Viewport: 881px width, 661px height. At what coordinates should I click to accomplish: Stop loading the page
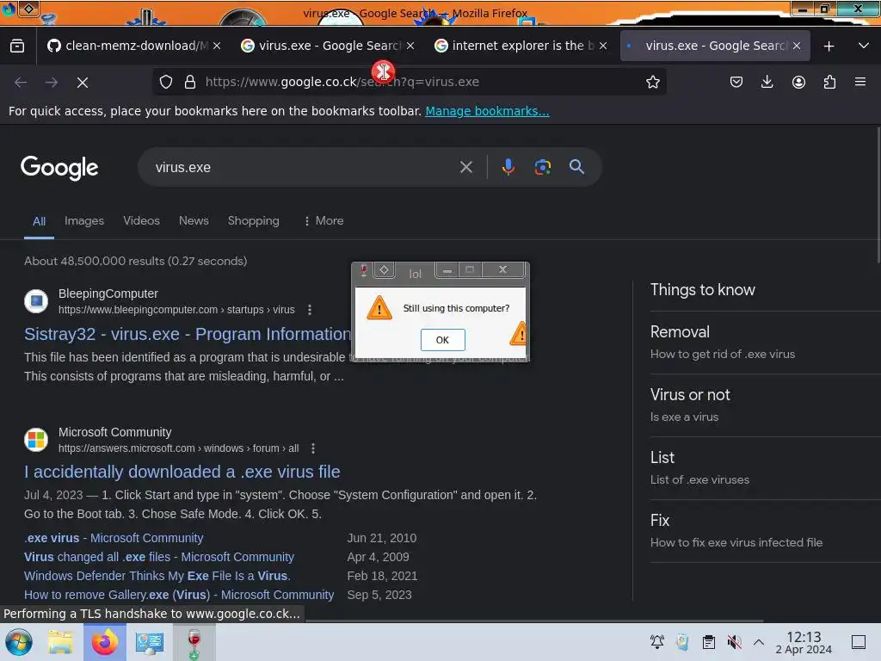(83, 83)
